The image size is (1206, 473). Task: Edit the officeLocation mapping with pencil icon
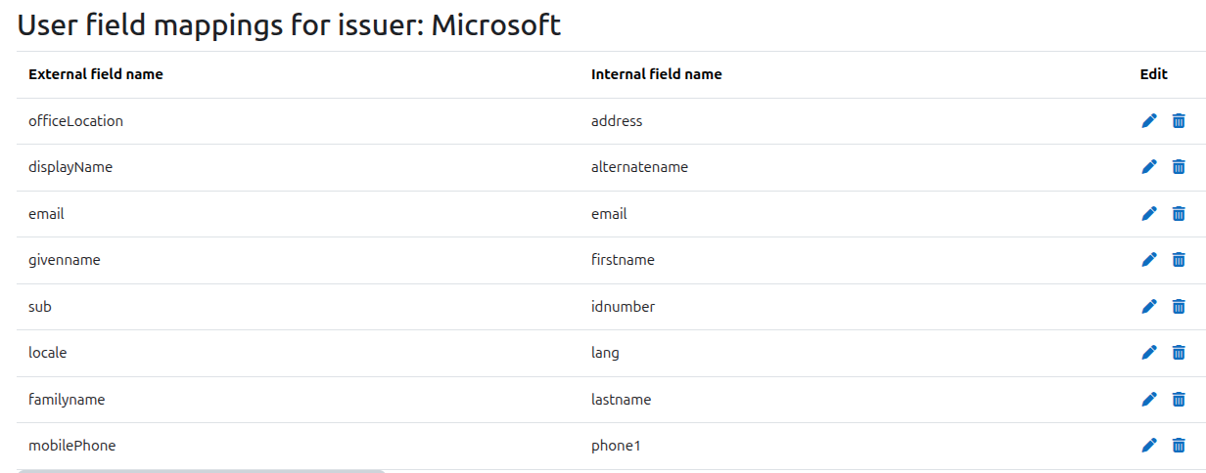click(x=1149, y=120)
